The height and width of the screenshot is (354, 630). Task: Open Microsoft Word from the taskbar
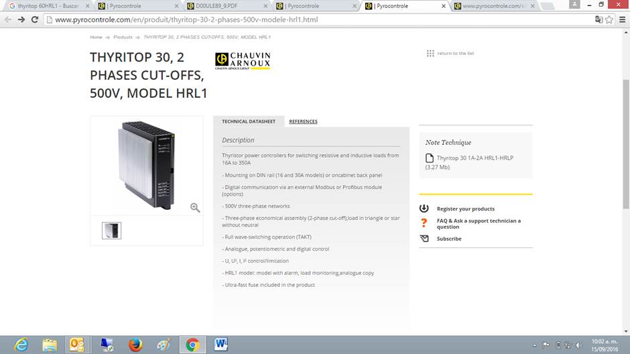(x=220, y=345)
